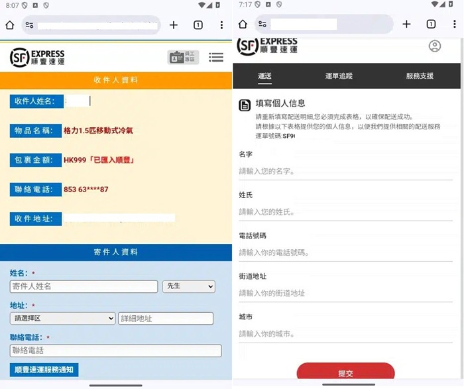Open tab switcher in left browser
The width and height of the screenshot is (464, 389).
point(198,25)
